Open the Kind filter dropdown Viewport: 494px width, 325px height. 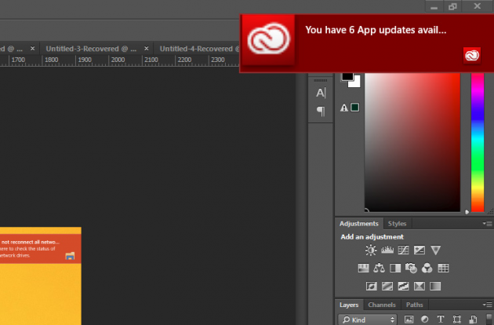(368, 320)
